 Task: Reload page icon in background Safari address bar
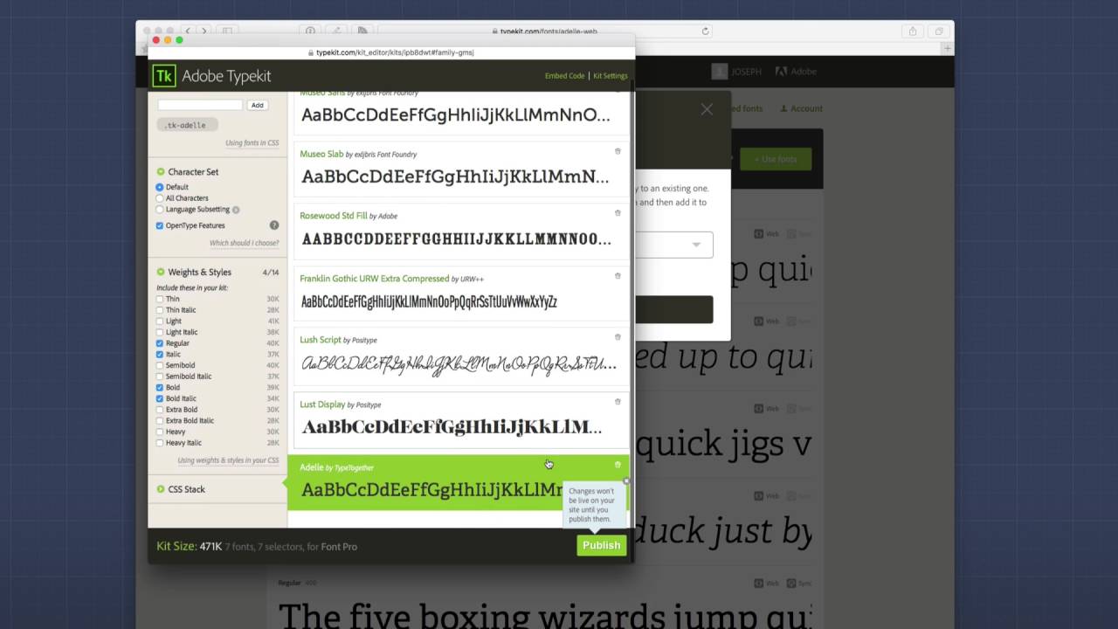click(706, 31)
